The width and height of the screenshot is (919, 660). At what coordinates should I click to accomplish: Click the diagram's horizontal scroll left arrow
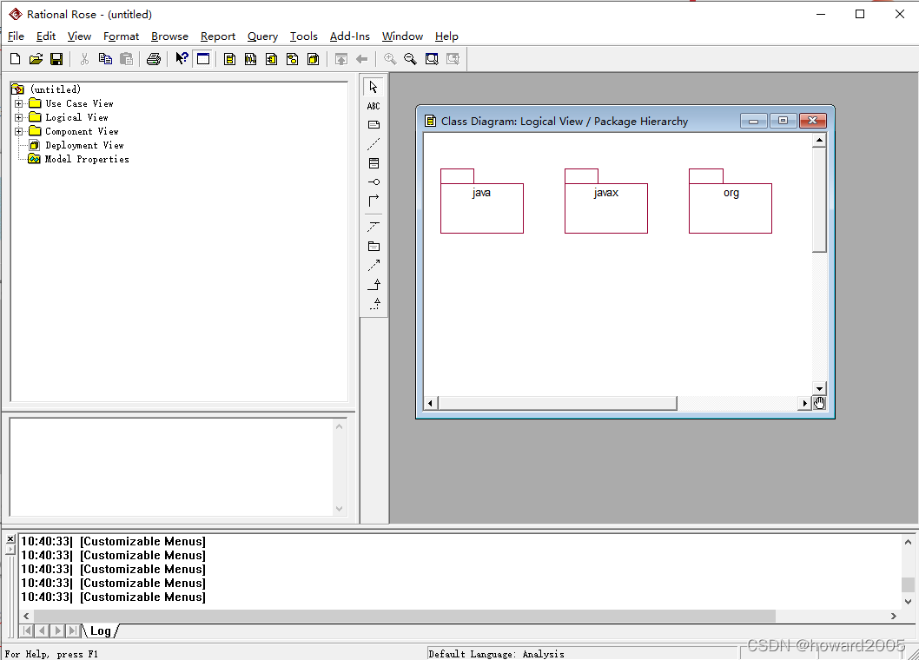(x=430, y=403)
